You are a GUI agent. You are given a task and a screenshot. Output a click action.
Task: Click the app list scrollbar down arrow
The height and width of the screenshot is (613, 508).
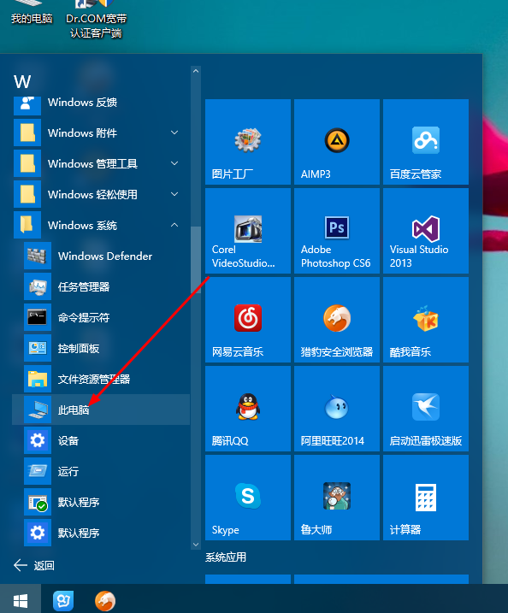[x=196, y=545]
